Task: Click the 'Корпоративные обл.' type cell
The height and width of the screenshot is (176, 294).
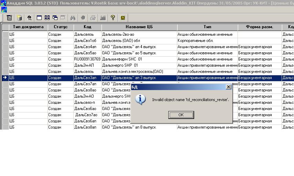Action: pyautogui.click(x=207, y=41)
